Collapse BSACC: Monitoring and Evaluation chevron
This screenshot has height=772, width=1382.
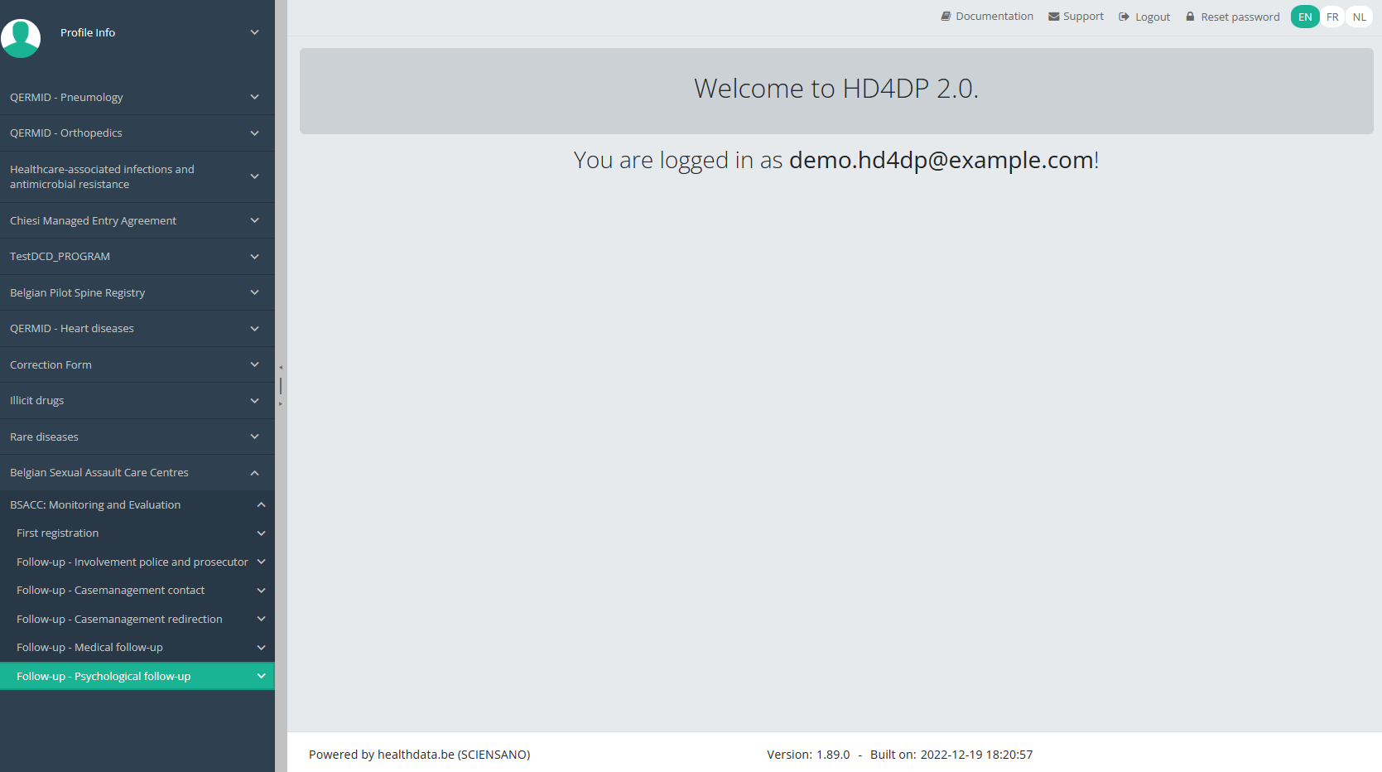coord(261,504)
